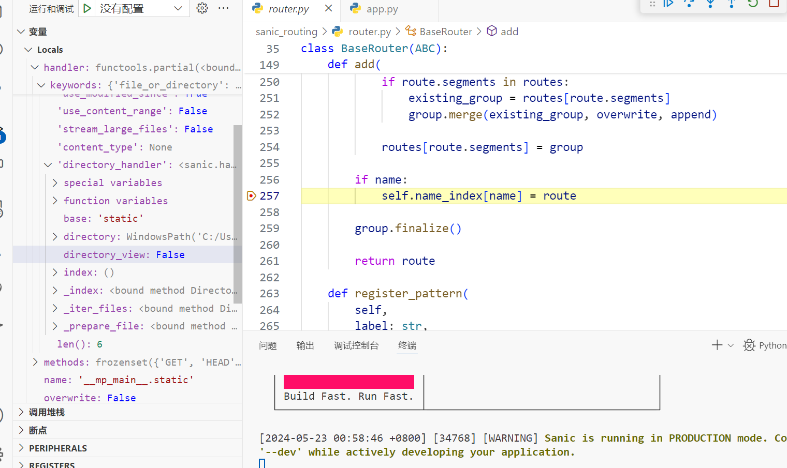The width and height of the screenshot is (787, 468).
Task: Select the 终端 terminal tab
Action: point(407,345)
